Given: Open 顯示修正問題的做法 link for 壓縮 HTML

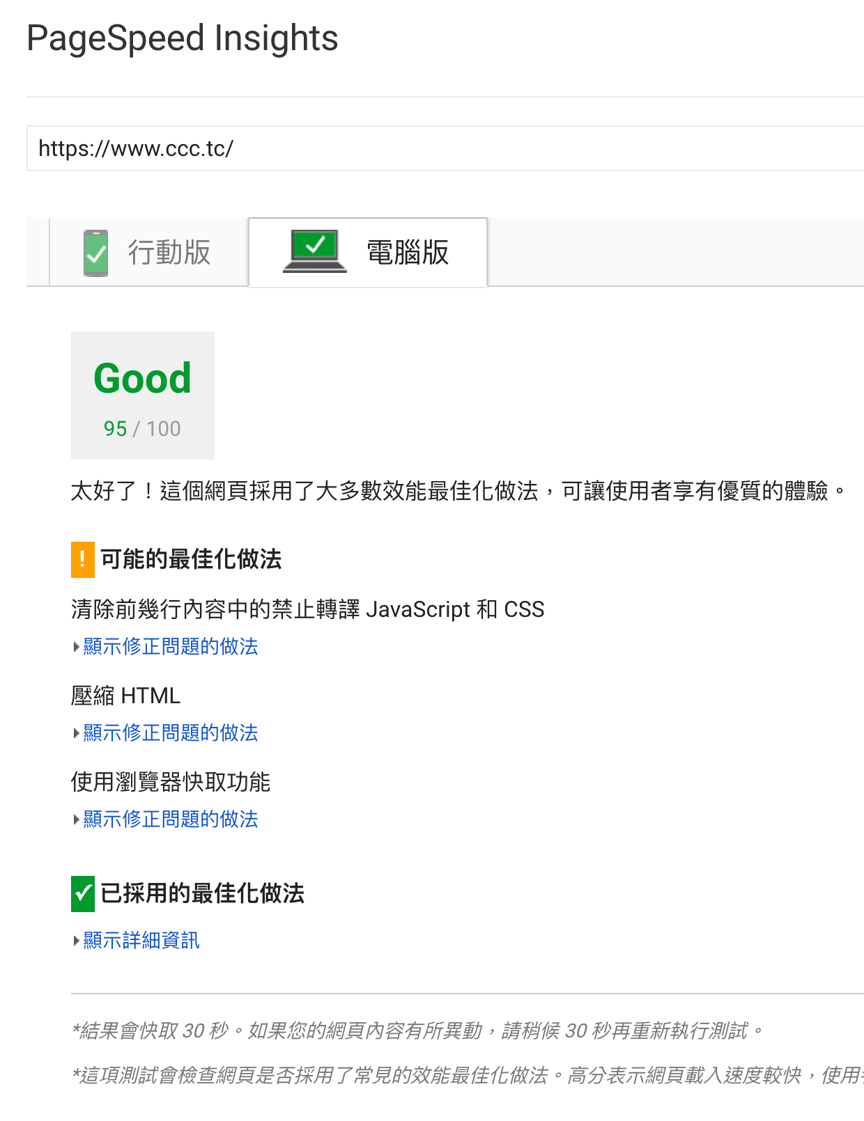Looking at the screenshot, I should pos(171,733).
